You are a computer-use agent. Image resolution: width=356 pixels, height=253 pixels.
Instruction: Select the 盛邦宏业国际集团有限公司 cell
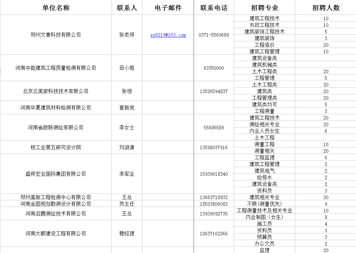pyautogui.click(x=56, y=174)
